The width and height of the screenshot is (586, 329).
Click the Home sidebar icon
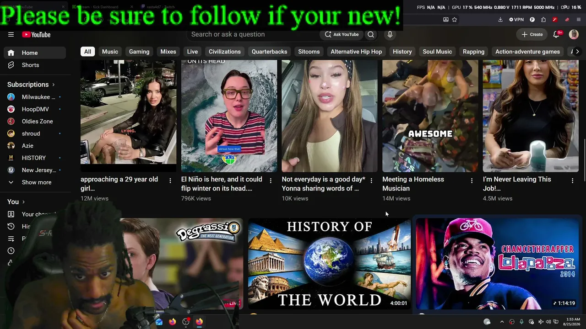tap(11, 53)
